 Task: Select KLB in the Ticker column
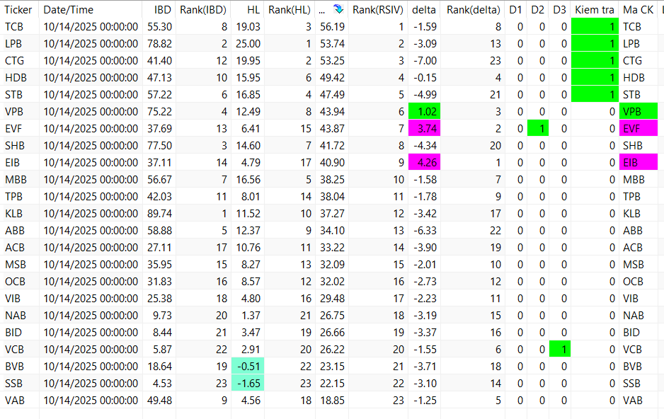tap(13, 213)
